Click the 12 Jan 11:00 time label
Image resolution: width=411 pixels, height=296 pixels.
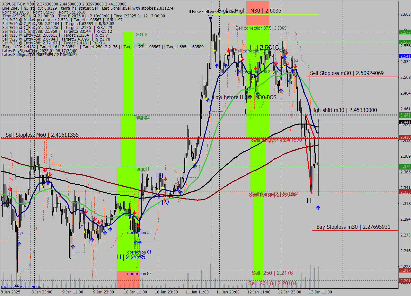[x=258, y=292]
